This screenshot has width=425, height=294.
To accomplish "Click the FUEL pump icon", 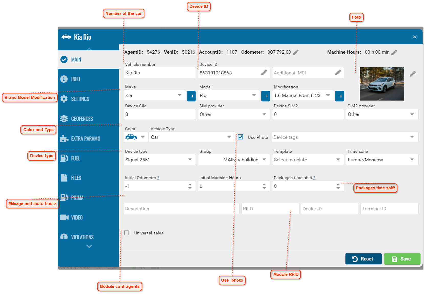I will click(64, 158).
